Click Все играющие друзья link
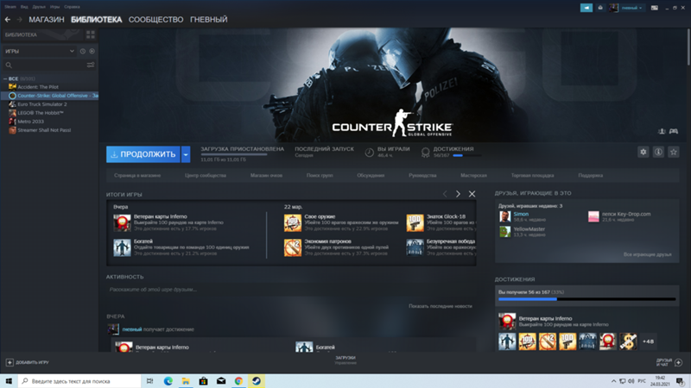This screenshot has width=691, height=388. click(x=647, y=254)
